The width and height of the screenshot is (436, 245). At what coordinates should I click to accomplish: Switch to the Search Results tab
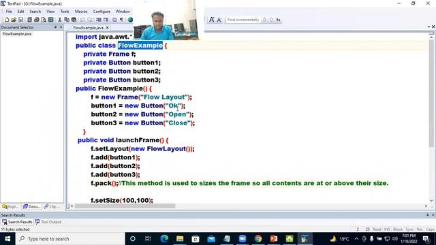[x=17, y=222]
